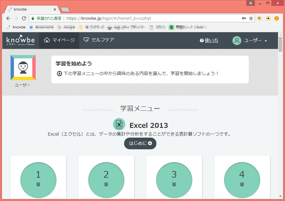Click the back arrow in the browser toolbar

(x=8, y=18)
